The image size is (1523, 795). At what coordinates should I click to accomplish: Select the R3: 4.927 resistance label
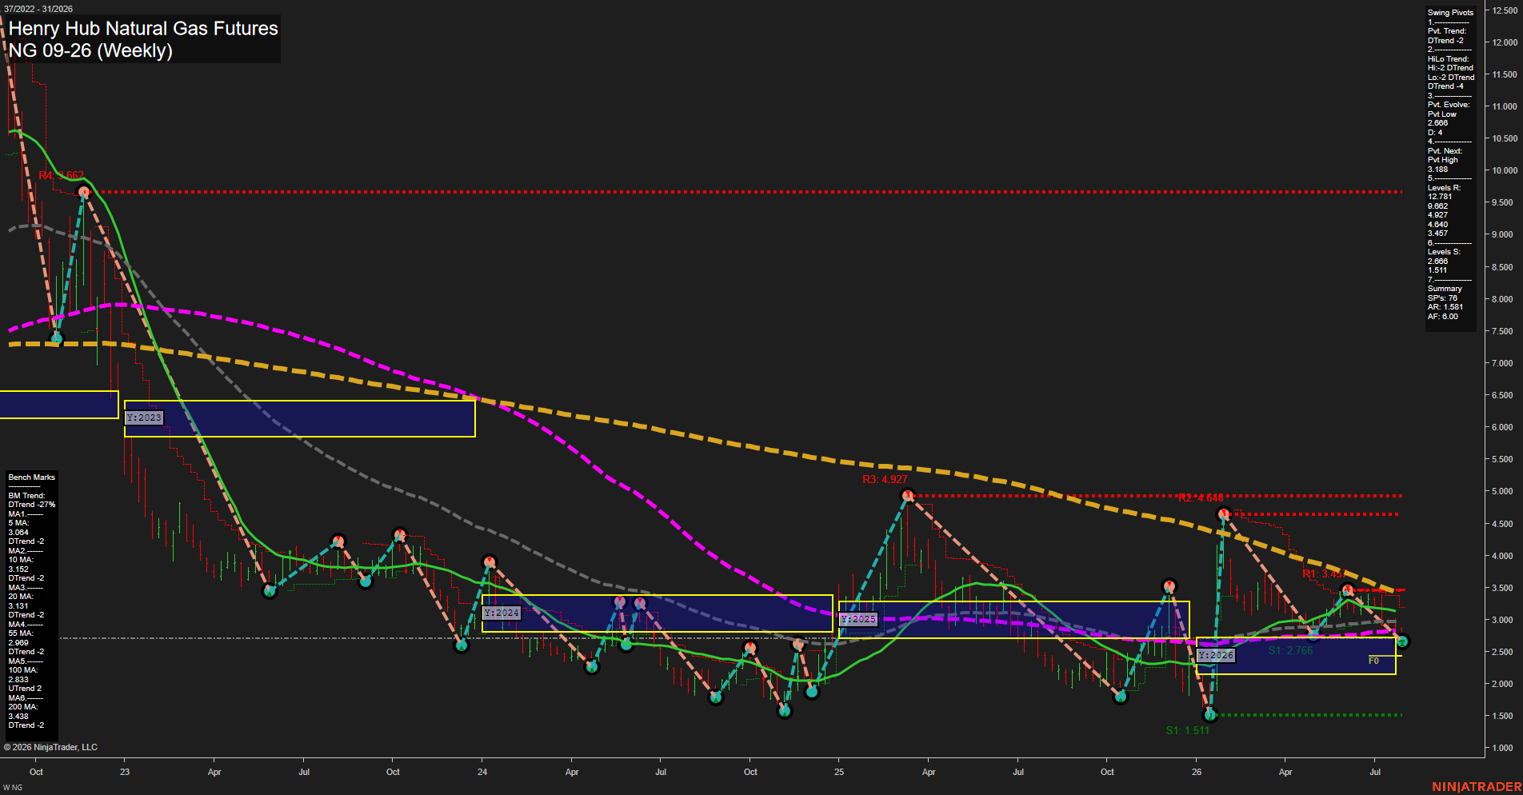tap(885, 479)
